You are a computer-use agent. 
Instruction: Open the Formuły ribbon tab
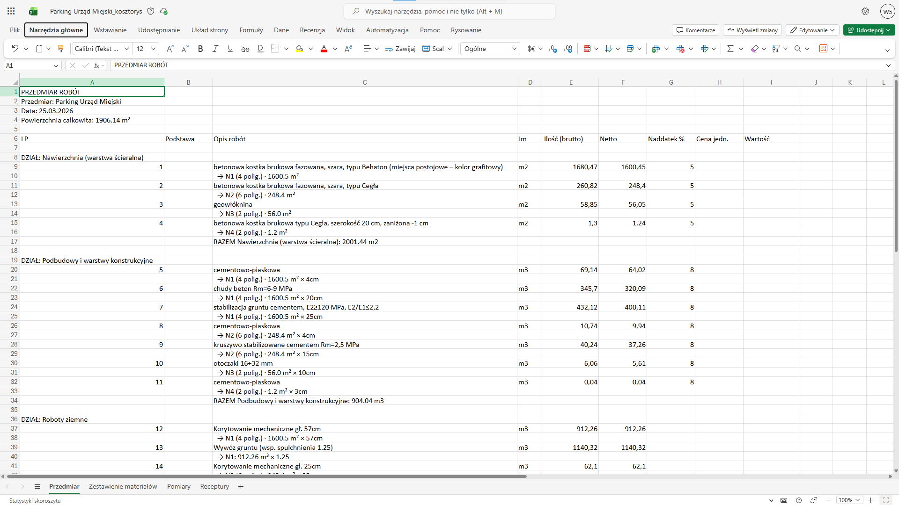pos(251,30)
